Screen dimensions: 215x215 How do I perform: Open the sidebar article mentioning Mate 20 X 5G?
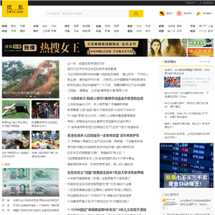(186, 115)
